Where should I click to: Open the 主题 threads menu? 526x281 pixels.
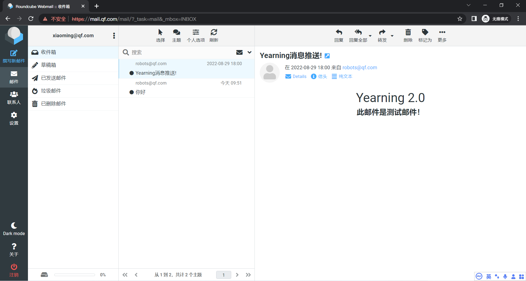pyautogui.click(x=177, y=36)
